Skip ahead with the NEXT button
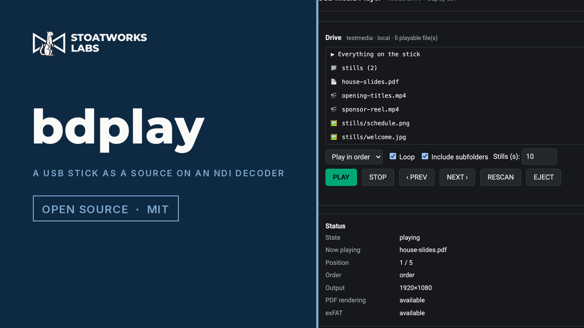 tap(457, 177)
